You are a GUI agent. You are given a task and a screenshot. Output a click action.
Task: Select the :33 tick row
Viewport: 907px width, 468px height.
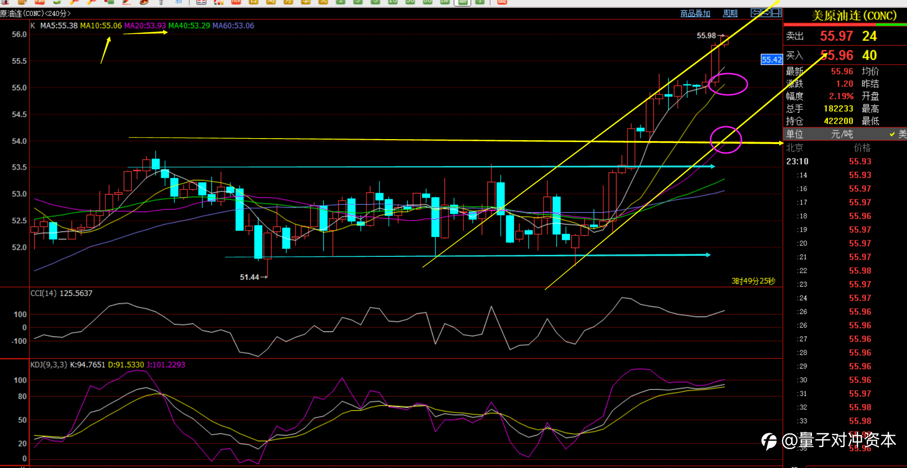pos(845,421)
